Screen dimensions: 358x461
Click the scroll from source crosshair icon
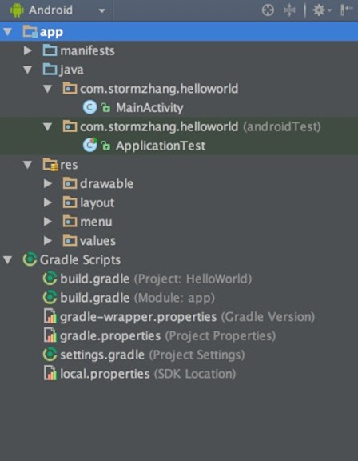coord(268,10)
